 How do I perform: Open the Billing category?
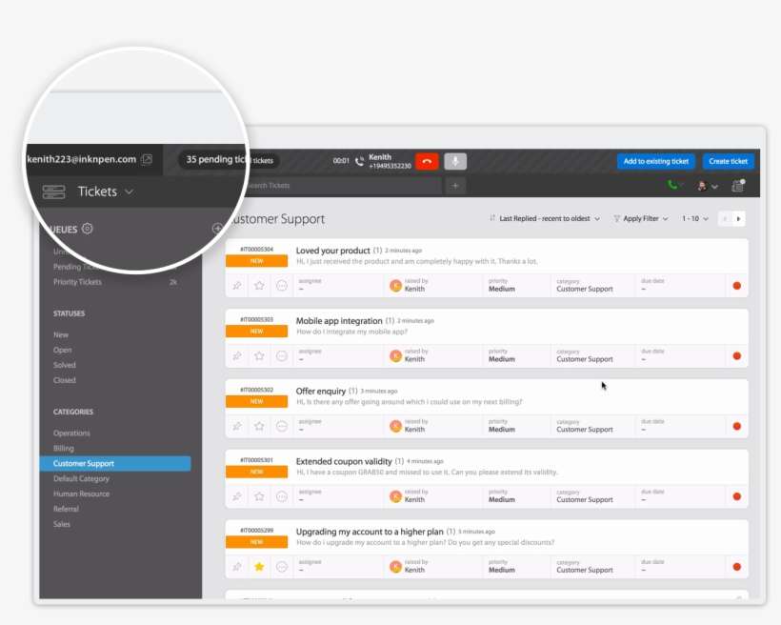click(x=63, y=448)
